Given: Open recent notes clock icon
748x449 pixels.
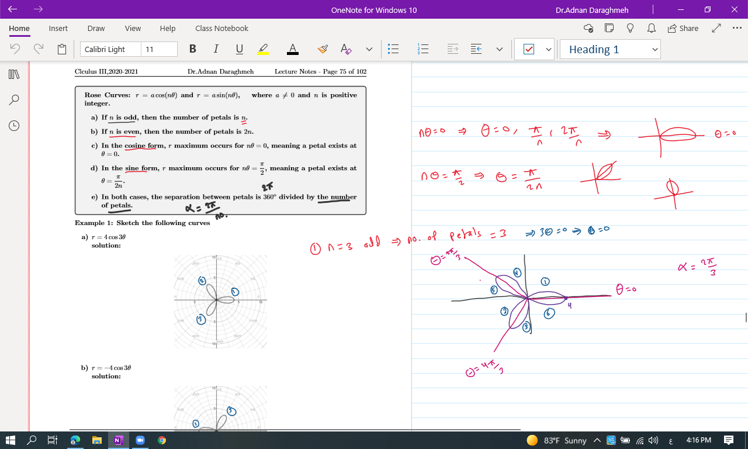Looking at the screenshot, I should (x=14, y=125).
